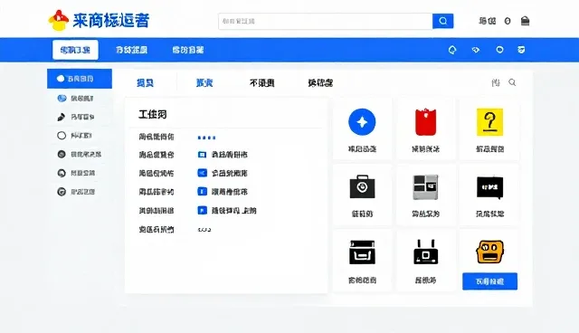Click the shield-shaped icon ending the blue bar

coord(521,50)
